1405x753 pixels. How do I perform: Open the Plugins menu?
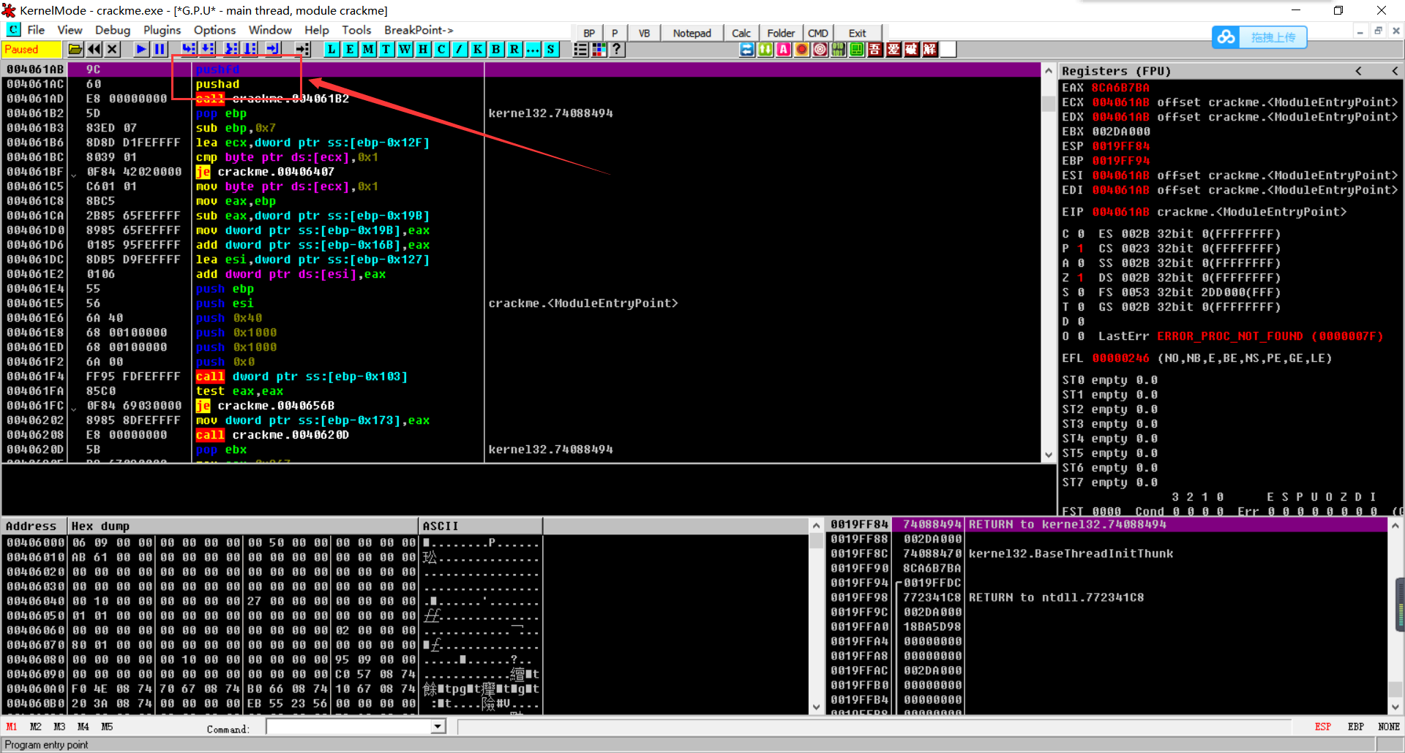[x=162, y=30]
